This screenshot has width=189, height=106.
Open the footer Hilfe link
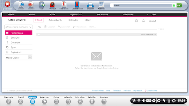[108, 91]
